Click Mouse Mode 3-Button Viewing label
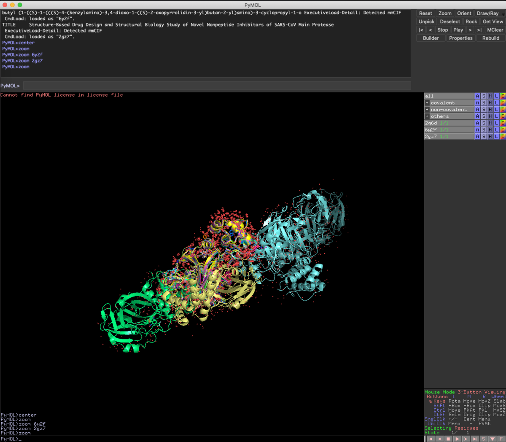 [x=465, y=392]
